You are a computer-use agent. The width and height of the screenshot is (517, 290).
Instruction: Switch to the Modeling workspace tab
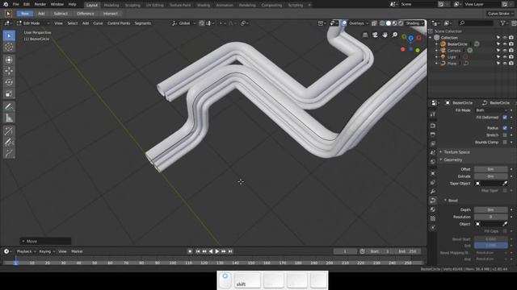111,6
